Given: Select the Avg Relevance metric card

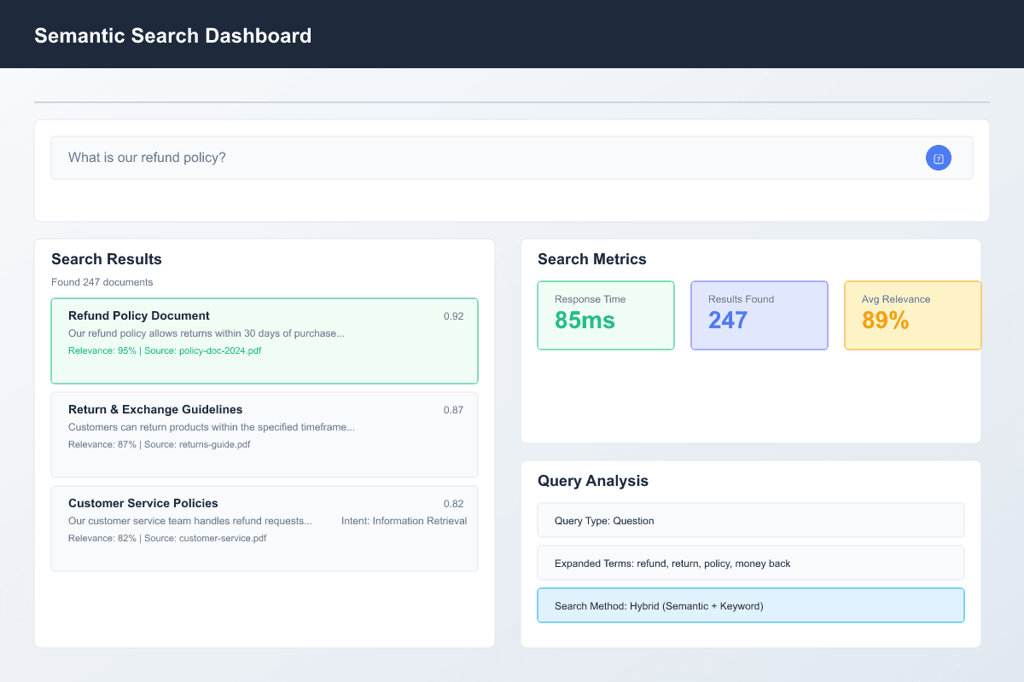Looking at the screenshot, I should [x=912, y=315].
